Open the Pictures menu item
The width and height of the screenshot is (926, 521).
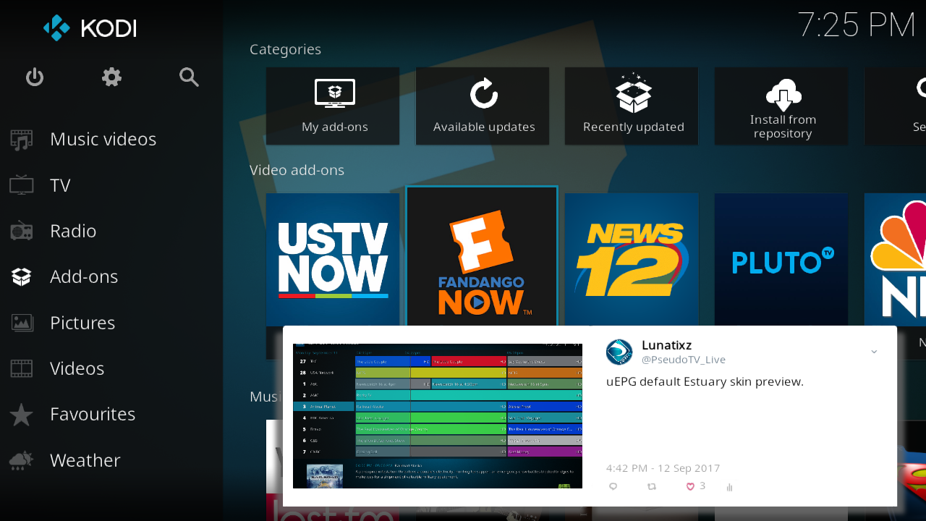click(x=82, y=323)
